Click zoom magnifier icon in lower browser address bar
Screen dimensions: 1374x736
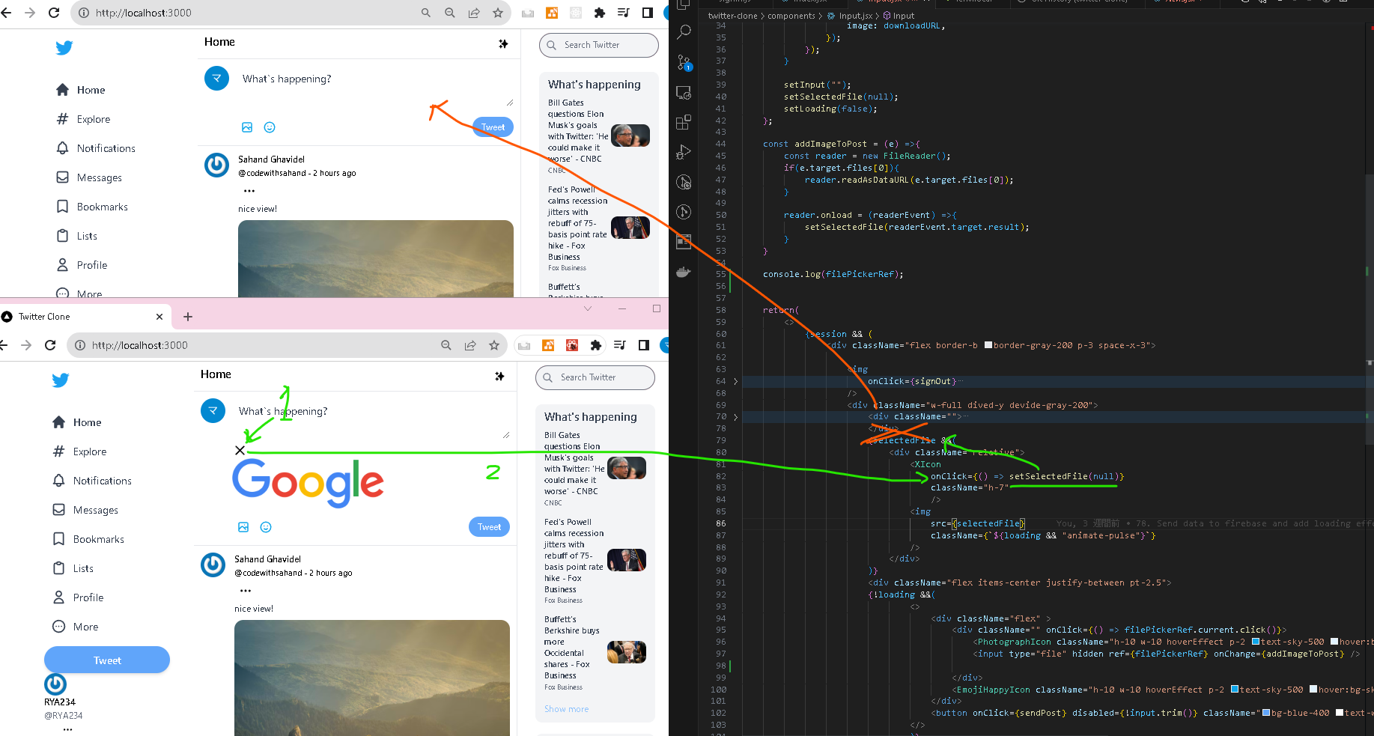[446, 345]
